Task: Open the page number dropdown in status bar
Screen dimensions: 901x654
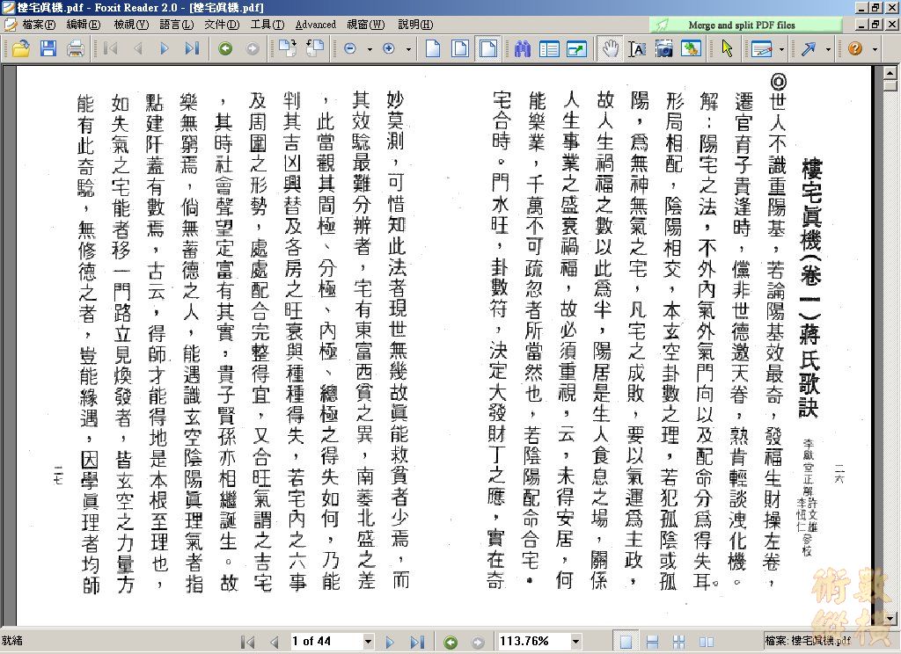Action: [x=369, y=642]
